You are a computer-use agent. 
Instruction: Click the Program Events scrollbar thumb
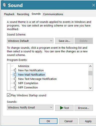(90, 73)
